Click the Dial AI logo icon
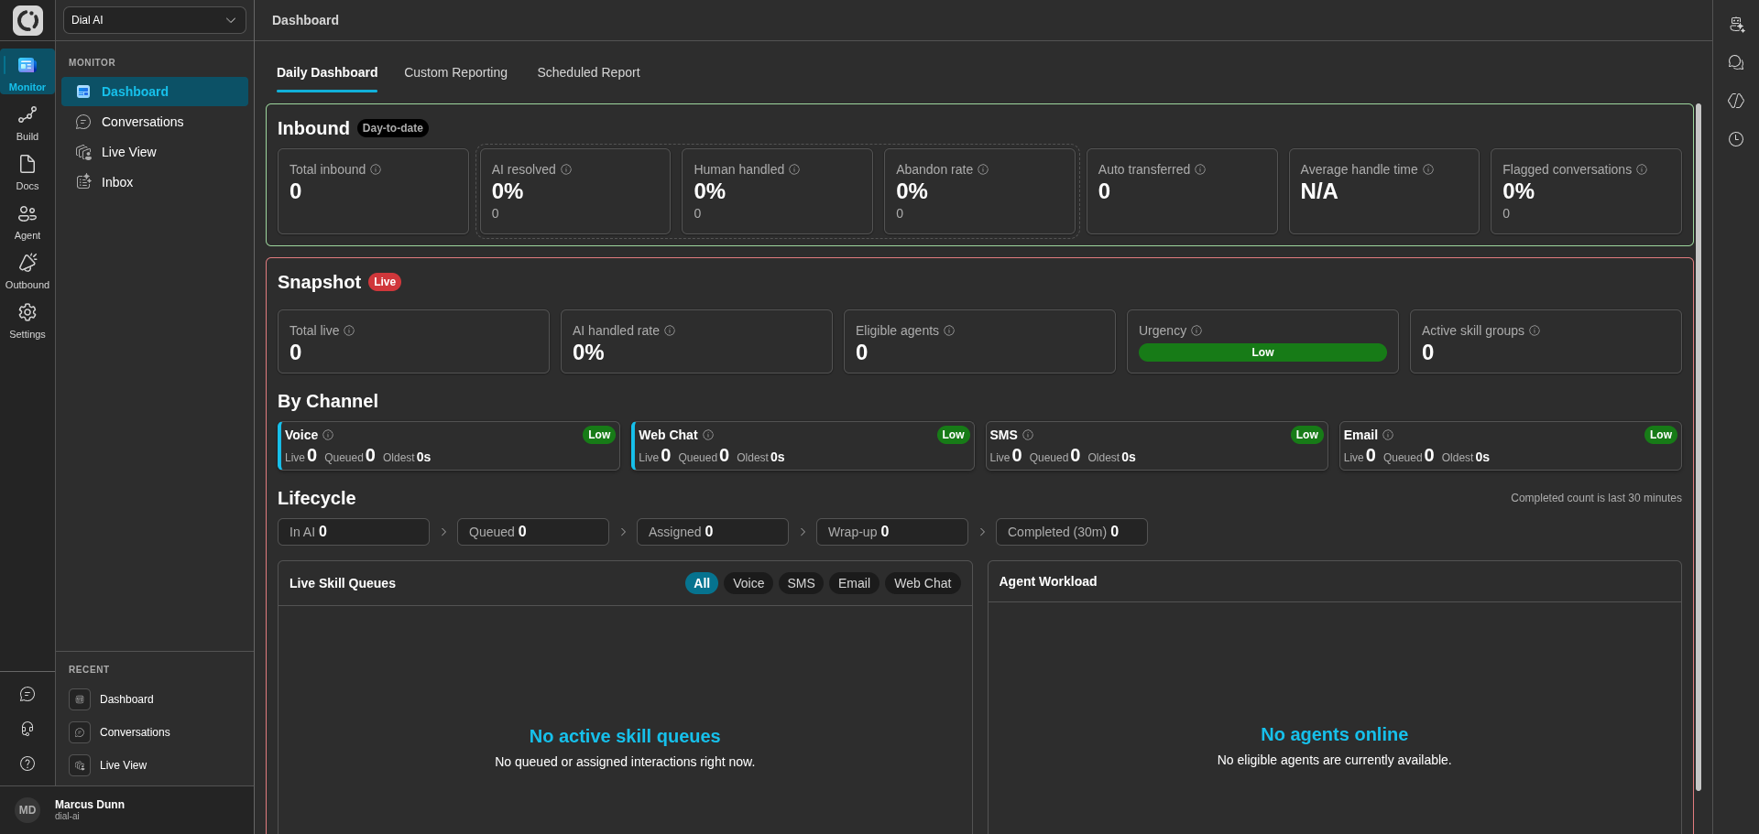 click(27, 20)
